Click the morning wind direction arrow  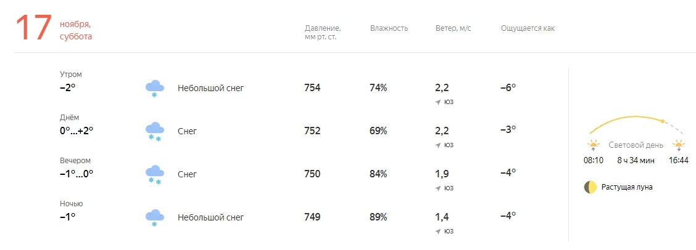coord(438,102)
